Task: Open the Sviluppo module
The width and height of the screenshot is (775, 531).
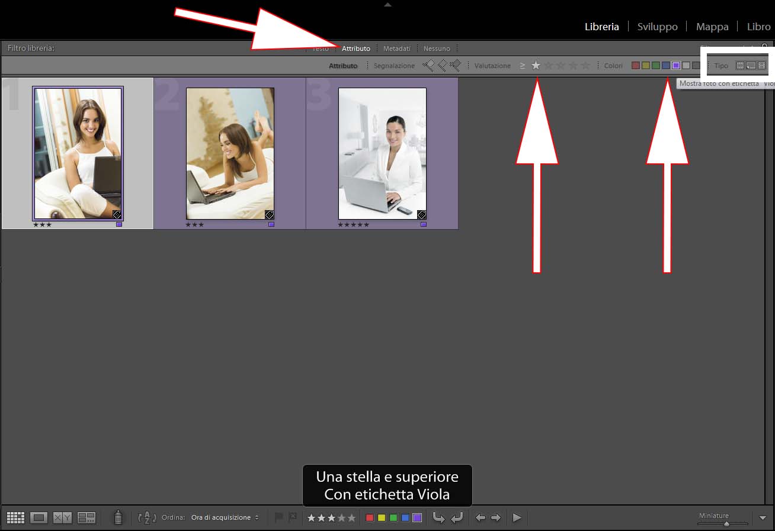Action: [x=658, y=27]
